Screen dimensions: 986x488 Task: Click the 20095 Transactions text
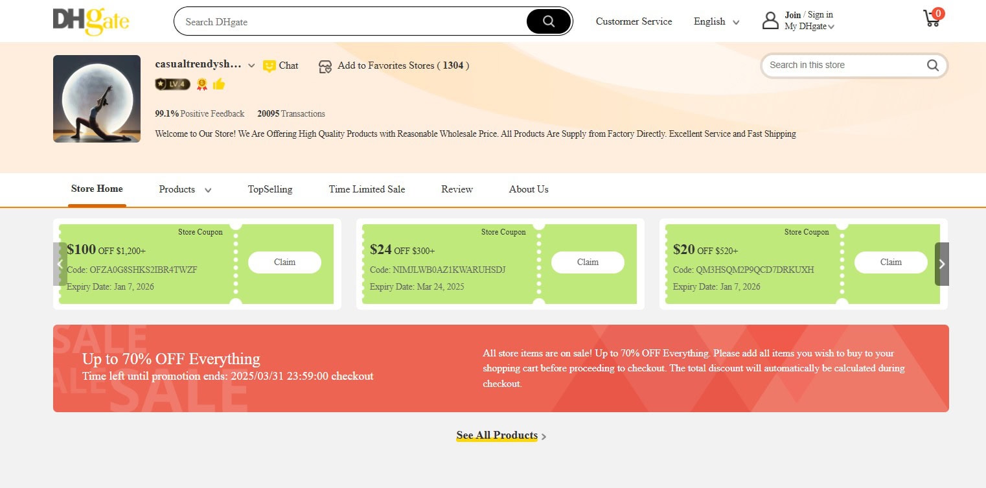(x=291, y=113)
